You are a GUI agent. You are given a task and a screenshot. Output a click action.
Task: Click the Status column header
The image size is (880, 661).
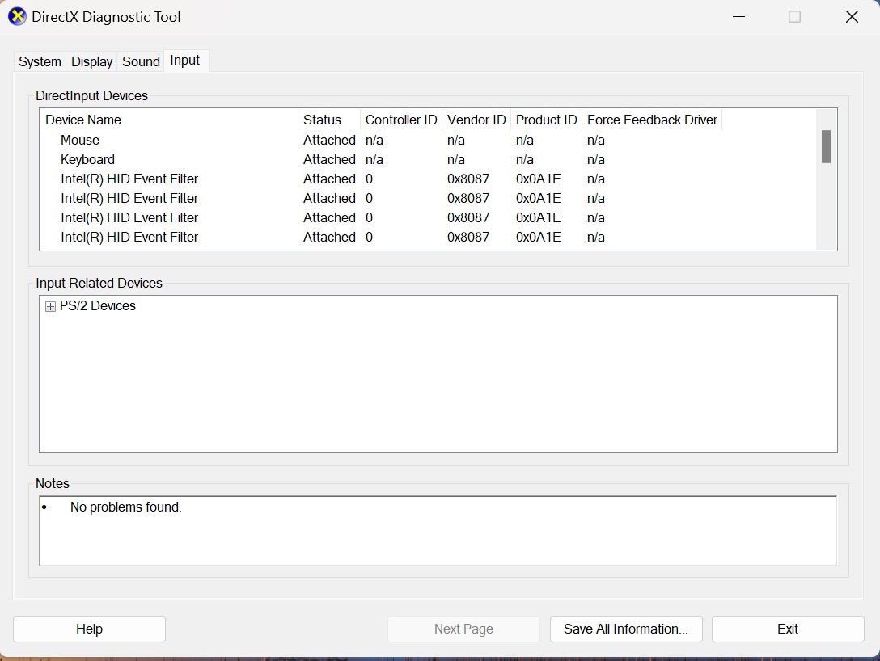(322, 120)
